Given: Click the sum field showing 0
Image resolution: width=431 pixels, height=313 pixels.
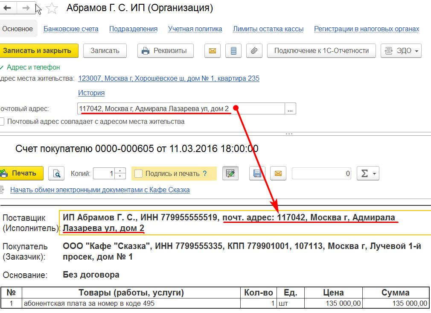Looking at the screenshot, I should (x=321, y=173).
